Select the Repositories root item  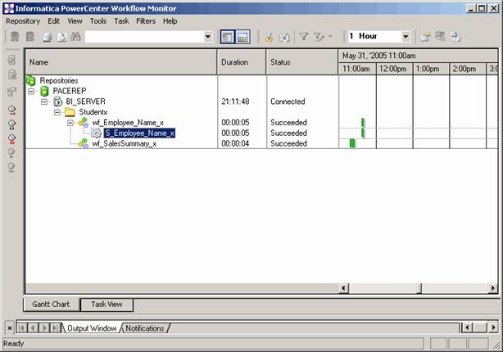pyautogui.click(x=59, y=80)
